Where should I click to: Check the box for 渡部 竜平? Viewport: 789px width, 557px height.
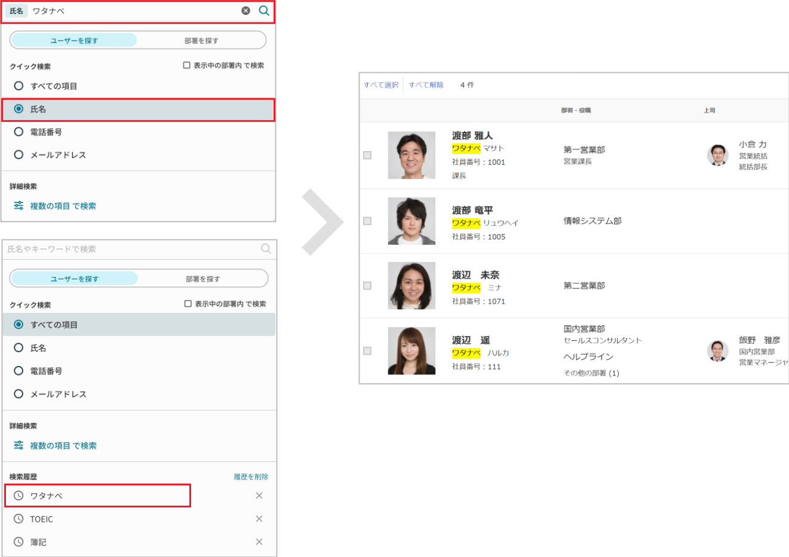coord(367,221)
